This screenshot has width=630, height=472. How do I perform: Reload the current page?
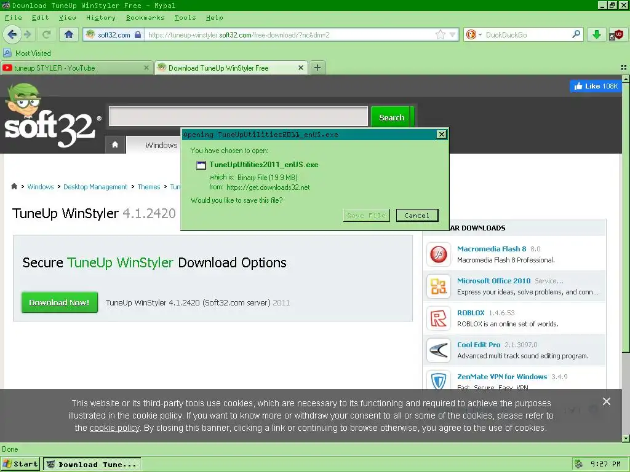[x=47, y=34]
